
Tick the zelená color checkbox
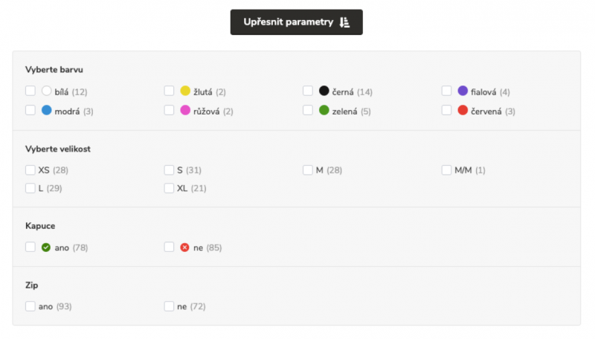(x=308, y=110)
